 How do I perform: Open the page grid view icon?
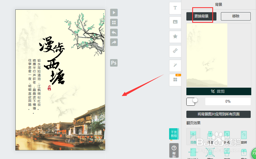114,22
